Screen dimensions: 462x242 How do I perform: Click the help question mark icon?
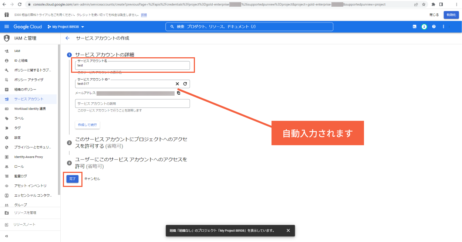click(434, 27)
